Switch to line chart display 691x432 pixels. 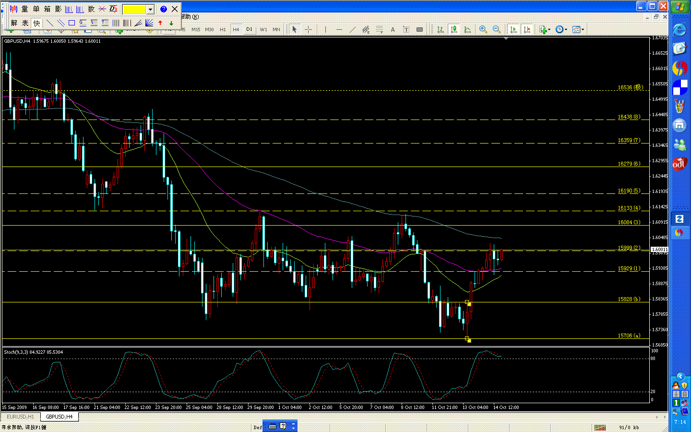tap(467, 30)
